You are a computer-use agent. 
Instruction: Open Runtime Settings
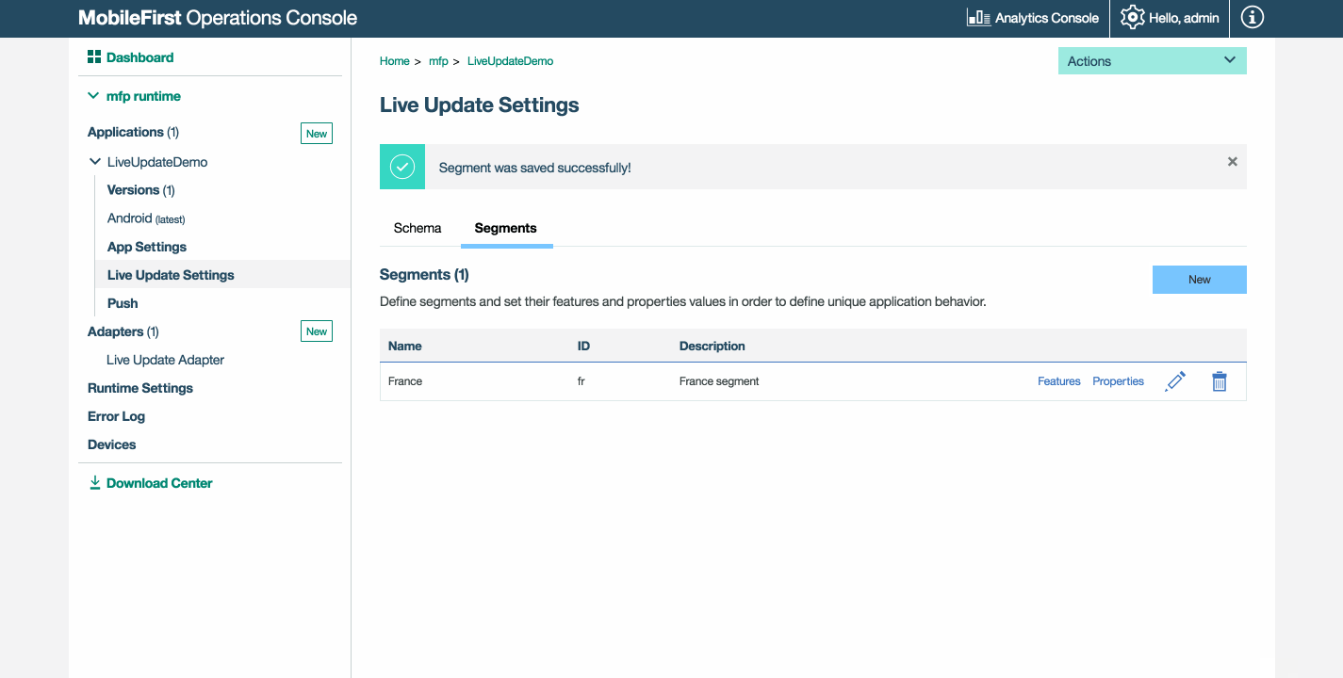click(x=140, y=388)
